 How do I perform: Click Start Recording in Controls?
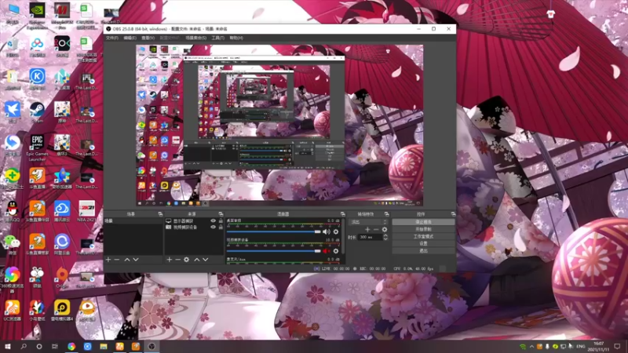tap(423, 229)
